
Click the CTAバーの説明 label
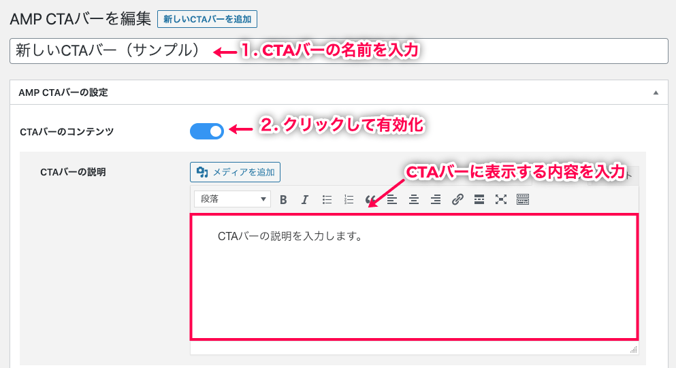(x=73, y=172)
